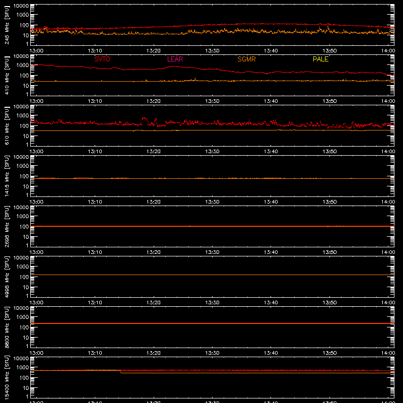Click 13:50 tick under 245 MHz panel

click(x=329, y=51)
